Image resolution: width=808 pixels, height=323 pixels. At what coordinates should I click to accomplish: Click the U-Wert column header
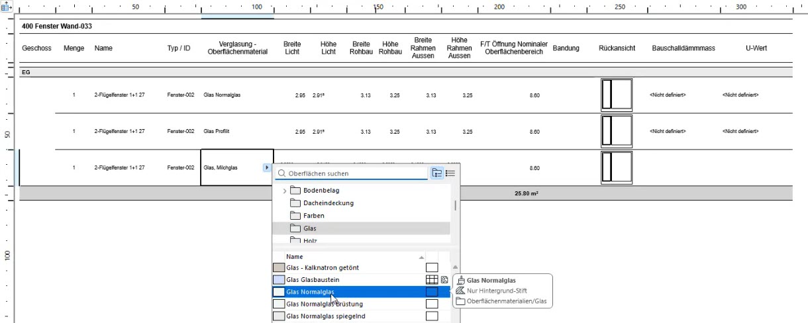pyautogui.click(x=756, y=48)
